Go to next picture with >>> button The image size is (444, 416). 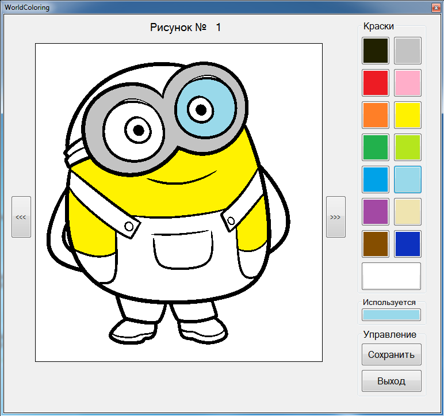point(335,217)
